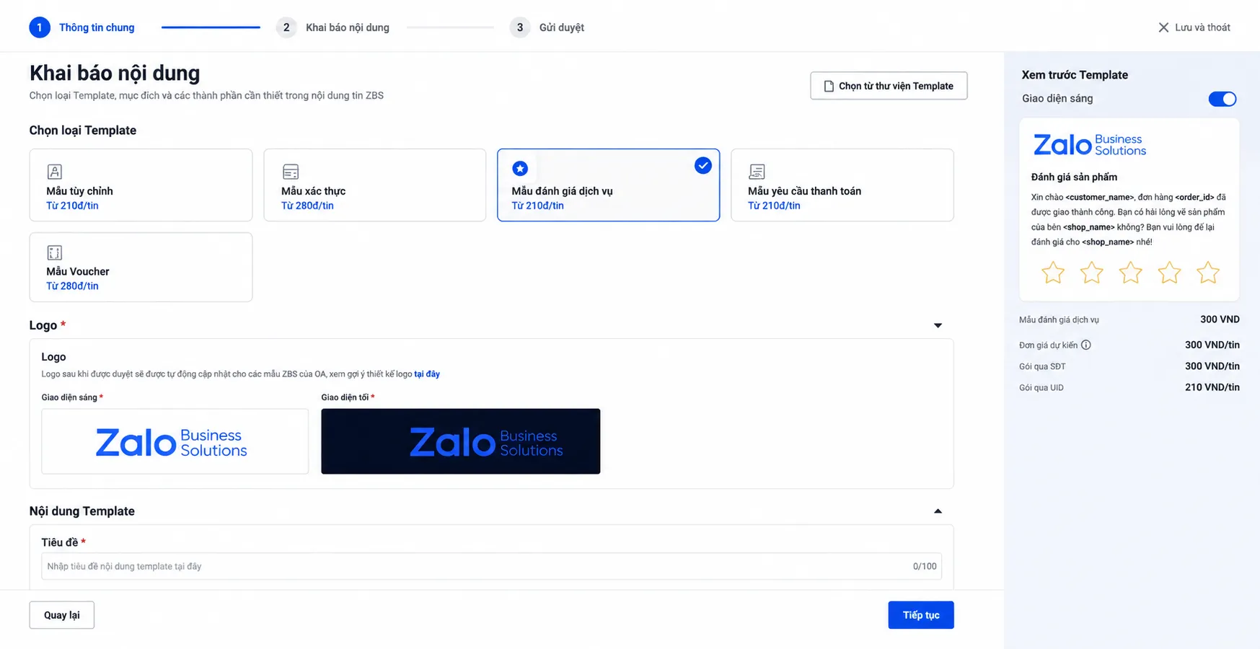
Task: Select the Mẫu yêu cầu thanh toán card
Action: (x=842, y=185)
